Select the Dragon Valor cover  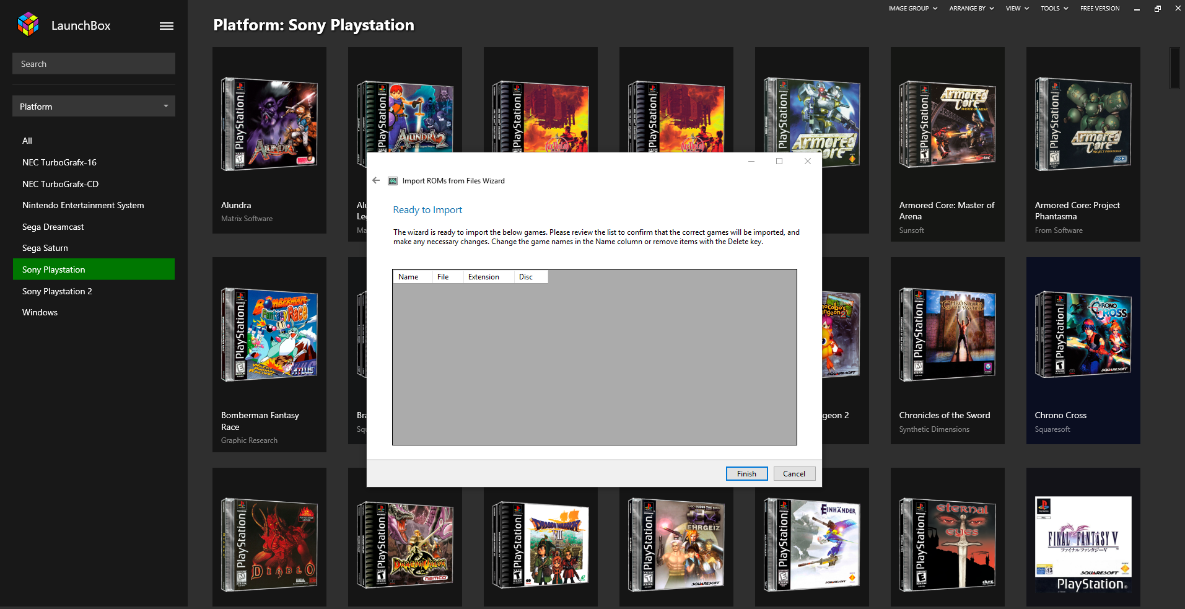(x=405, y=545)
